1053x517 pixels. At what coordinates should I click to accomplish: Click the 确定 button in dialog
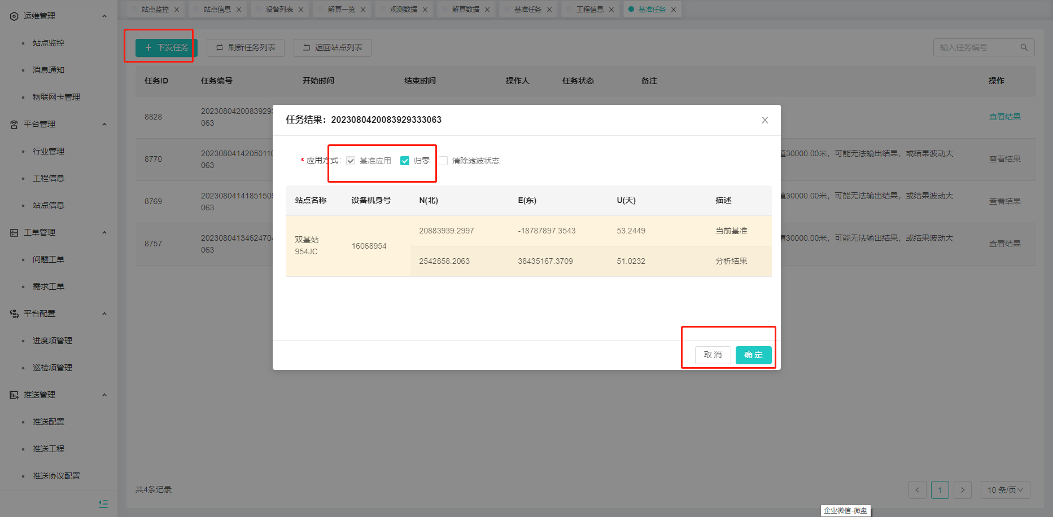(753, 355)
